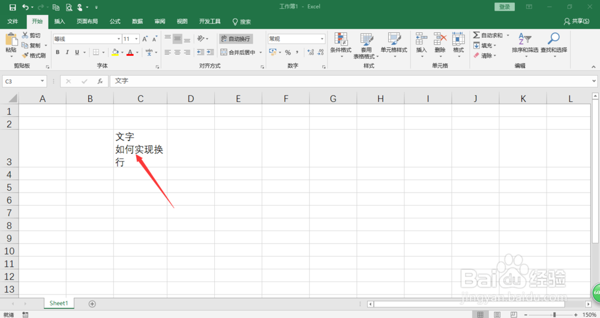The image size is (600, 318).
Task: Switch to Insert (插入) tab
Action: tap(59, 22)
